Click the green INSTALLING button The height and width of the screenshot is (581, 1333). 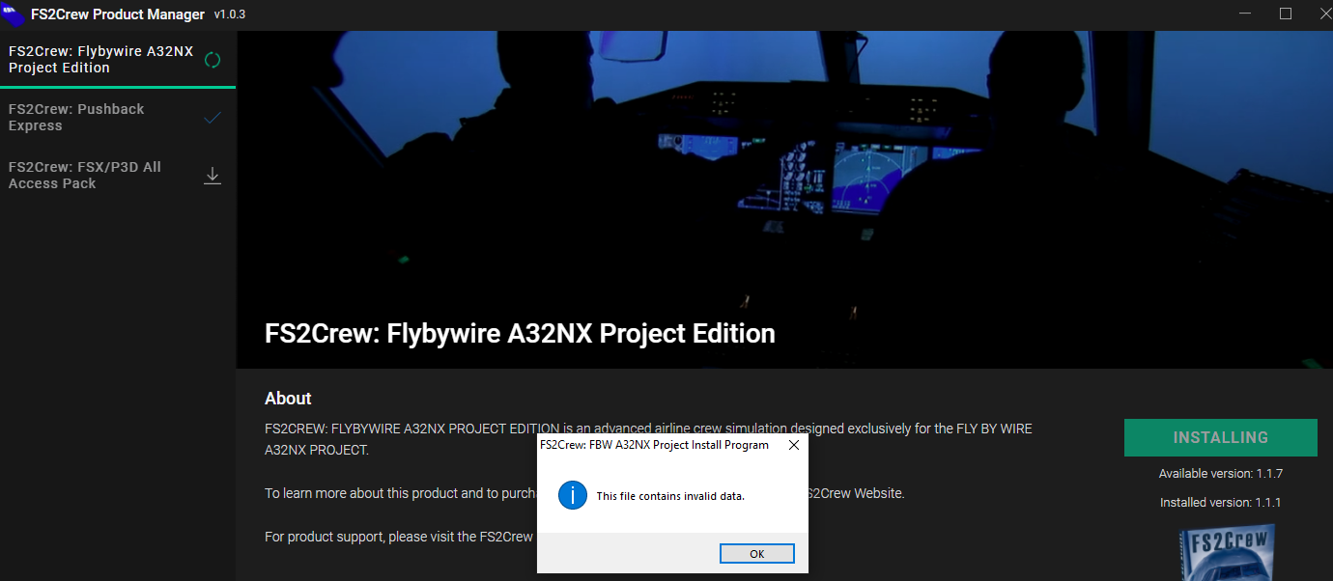click(1220, 437)
